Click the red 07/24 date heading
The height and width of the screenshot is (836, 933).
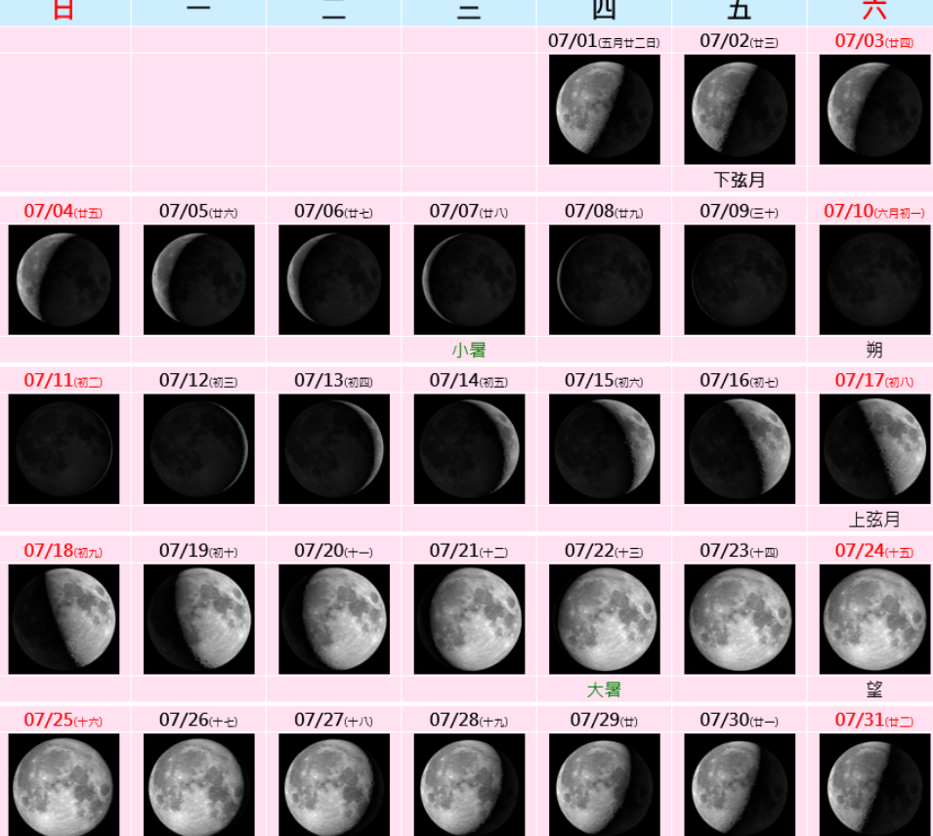874,551
